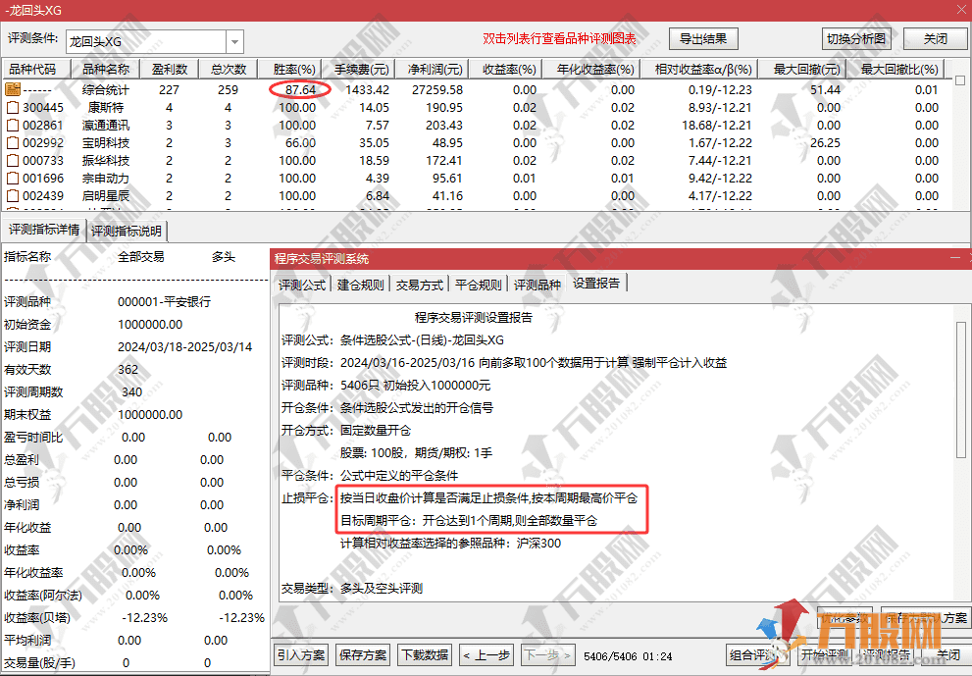Click the 000001-平安银行 value
This screenshot has width=972, height=676.
[164, 302]
